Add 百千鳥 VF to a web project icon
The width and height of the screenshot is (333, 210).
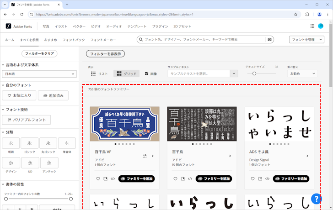coord(105,178)
